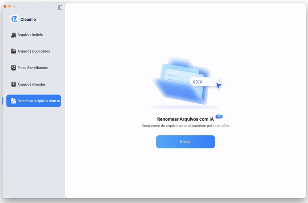Click the broom icon for Arquivos Inúteis
This screenshot has height=203, width=308.
(13, 35)
